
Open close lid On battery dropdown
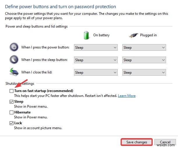pos(96,73)
